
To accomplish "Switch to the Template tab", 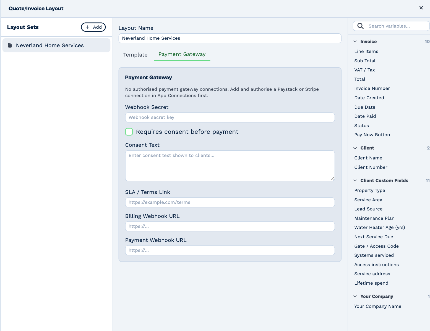I will [x=135, y=55].
